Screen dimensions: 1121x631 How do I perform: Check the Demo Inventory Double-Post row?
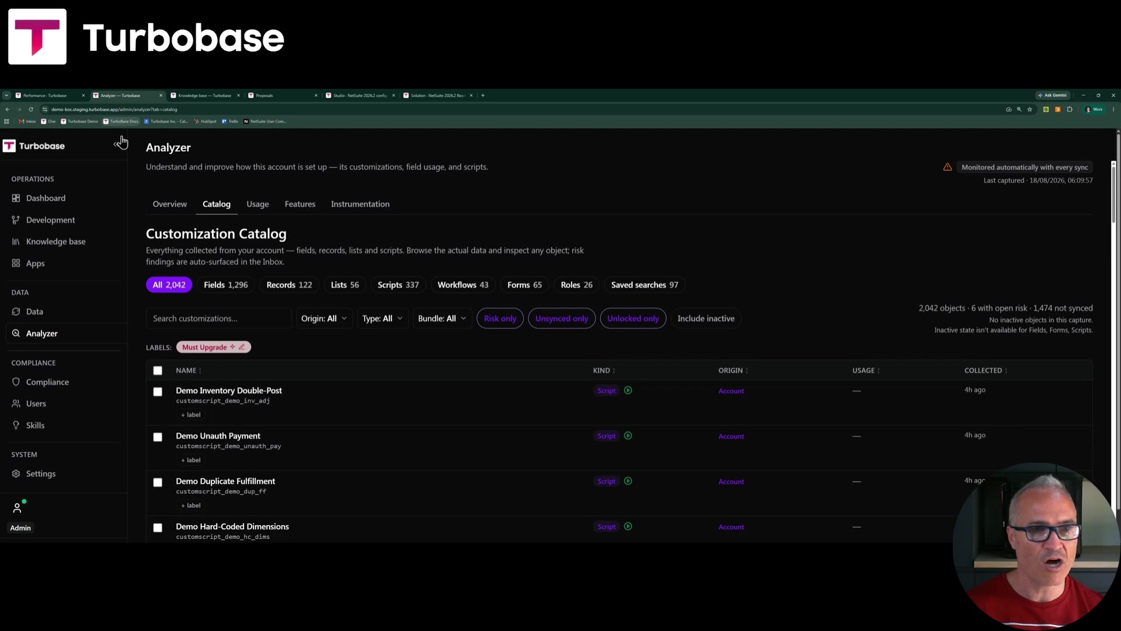158,391
